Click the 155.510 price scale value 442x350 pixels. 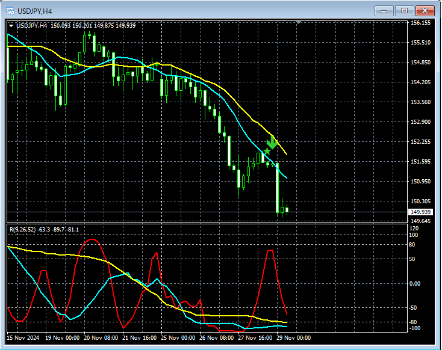420,43
